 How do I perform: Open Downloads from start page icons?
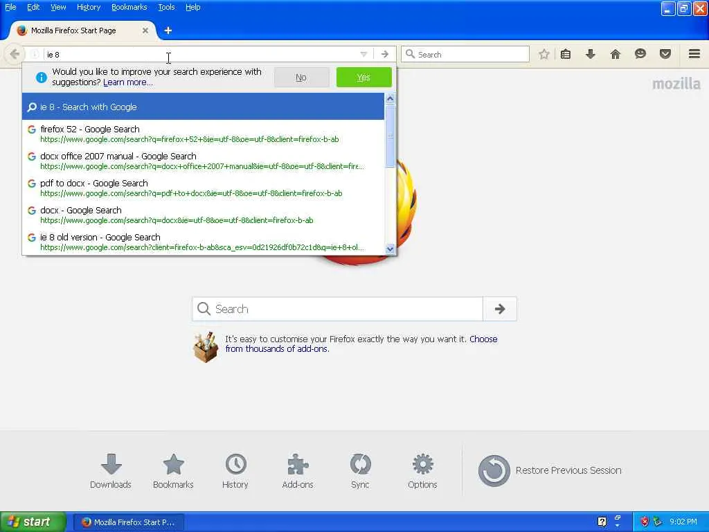(111, 471)
